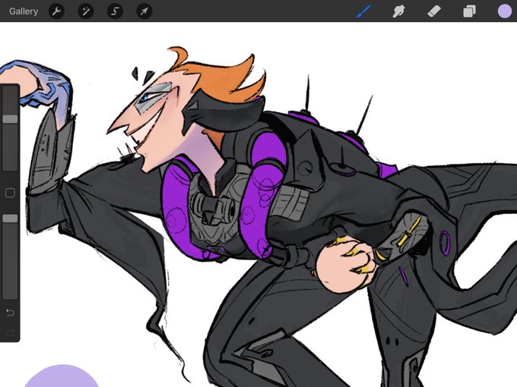Screen dimensions: 517x387
Task: Select the Smudge tool
Action: click(x=398, y=11)
